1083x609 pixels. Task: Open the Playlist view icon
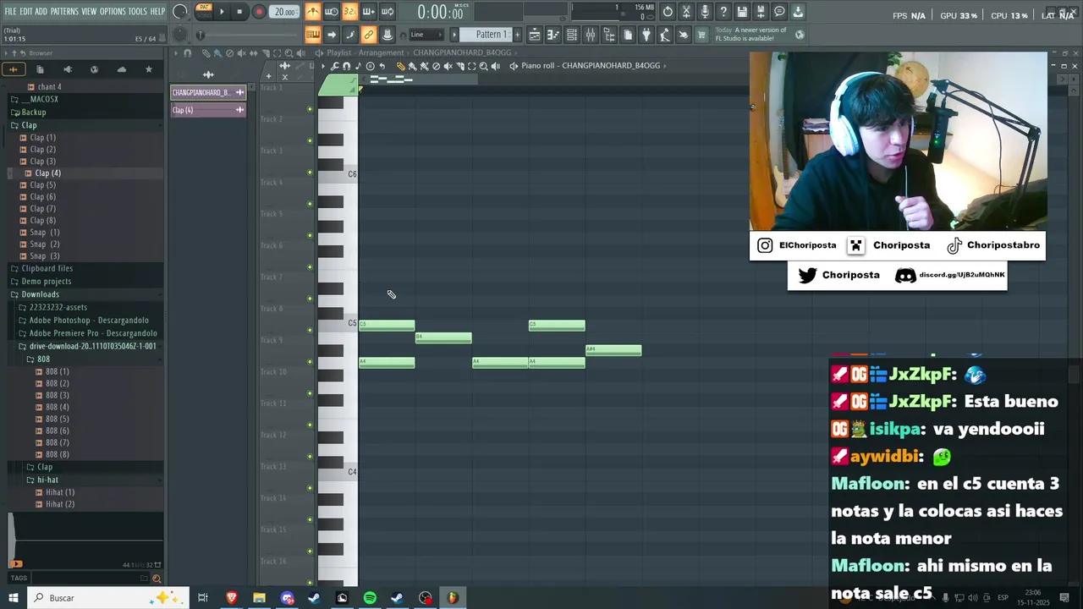point(535,35)
